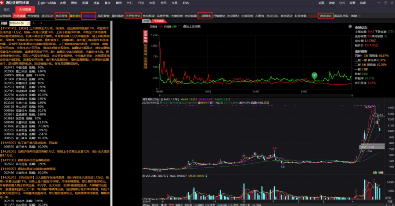Open the 连板天梯 view

(x=163, y=16)
